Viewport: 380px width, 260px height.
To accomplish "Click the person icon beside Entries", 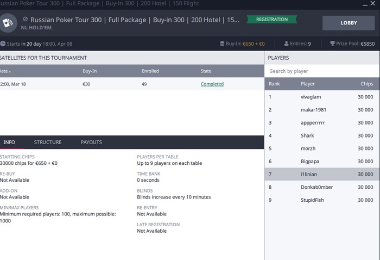I will [x=286, y=44].
